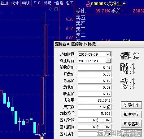Click the 前收盘价 value 5.07
This screenshot has height=139, width=144.
95,68
